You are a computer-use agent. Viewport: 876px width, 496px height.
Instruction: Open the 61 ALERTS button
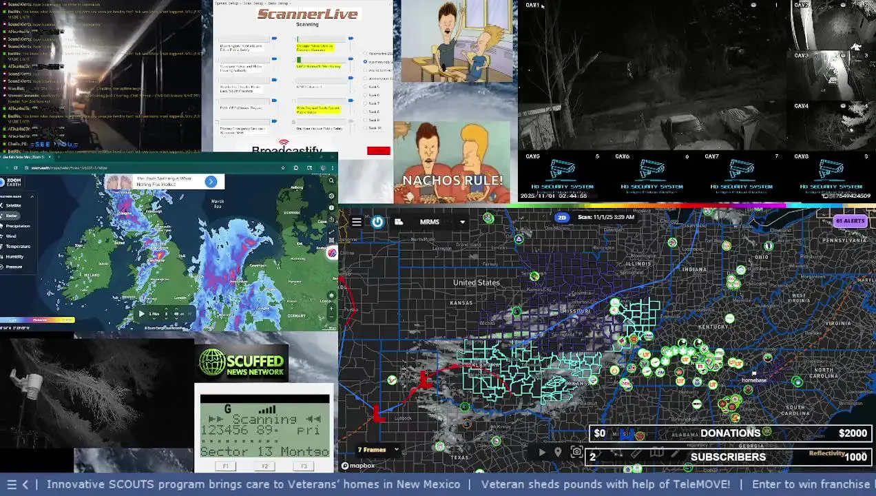[849, 221]
